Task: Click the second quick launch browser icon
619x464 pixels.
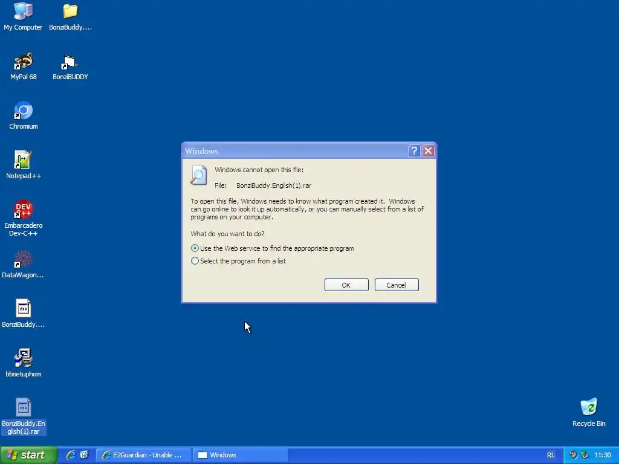Action: pos(84,455)
